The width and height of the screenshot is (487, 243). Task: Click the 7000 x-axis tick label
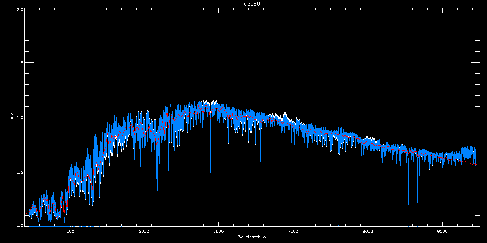click(293, 231)
